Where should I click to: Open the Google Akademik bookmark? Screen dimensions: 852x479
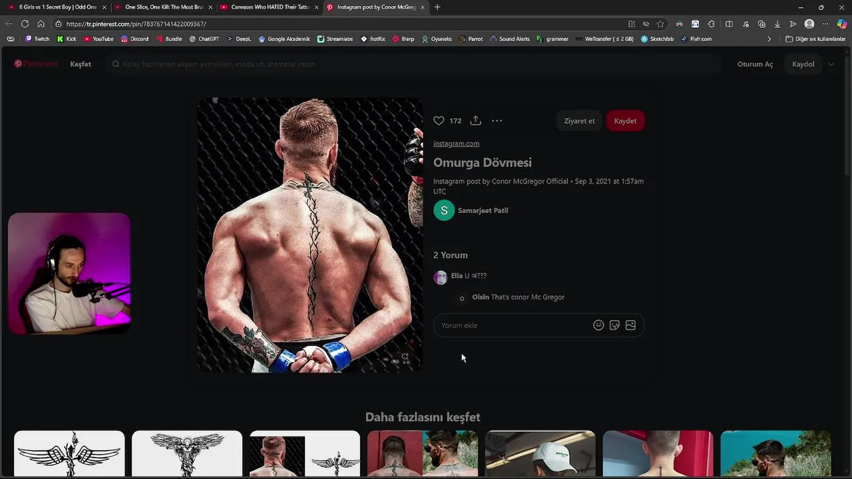click(284, 39)
